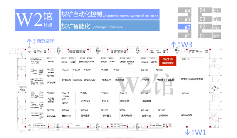
Task: Click booth label W2111
Action: point(185,59)
